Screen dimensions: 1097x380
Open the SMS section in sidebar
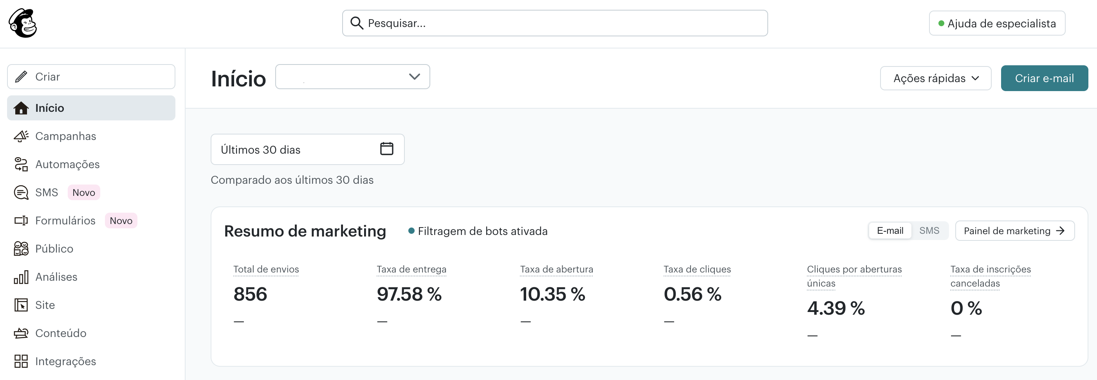(x=47, y=192)
